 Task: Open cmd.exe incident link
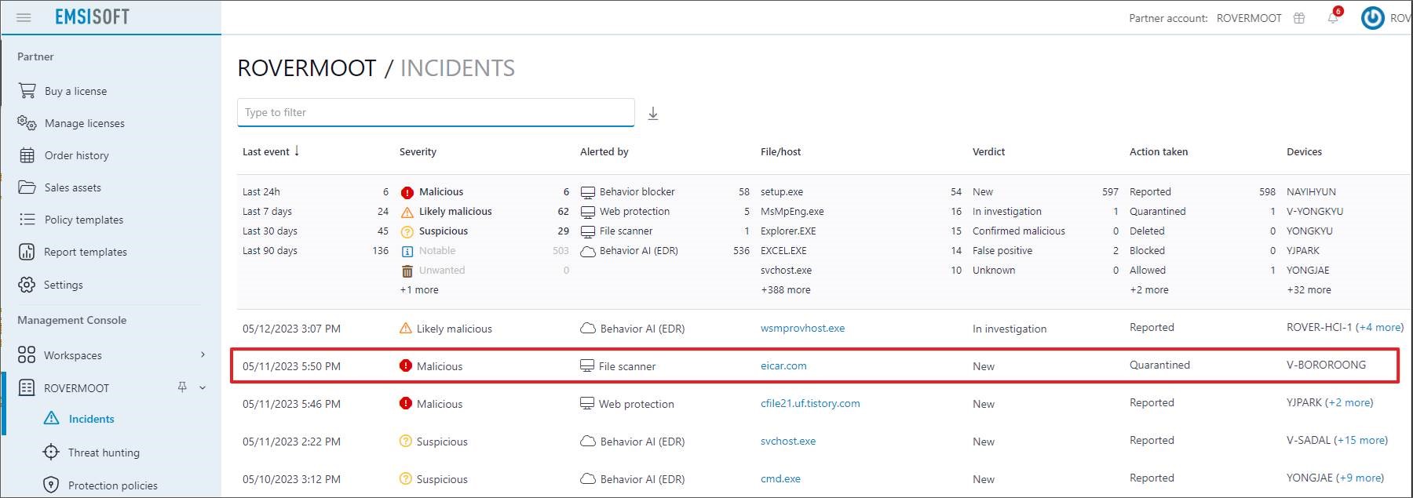780,479
